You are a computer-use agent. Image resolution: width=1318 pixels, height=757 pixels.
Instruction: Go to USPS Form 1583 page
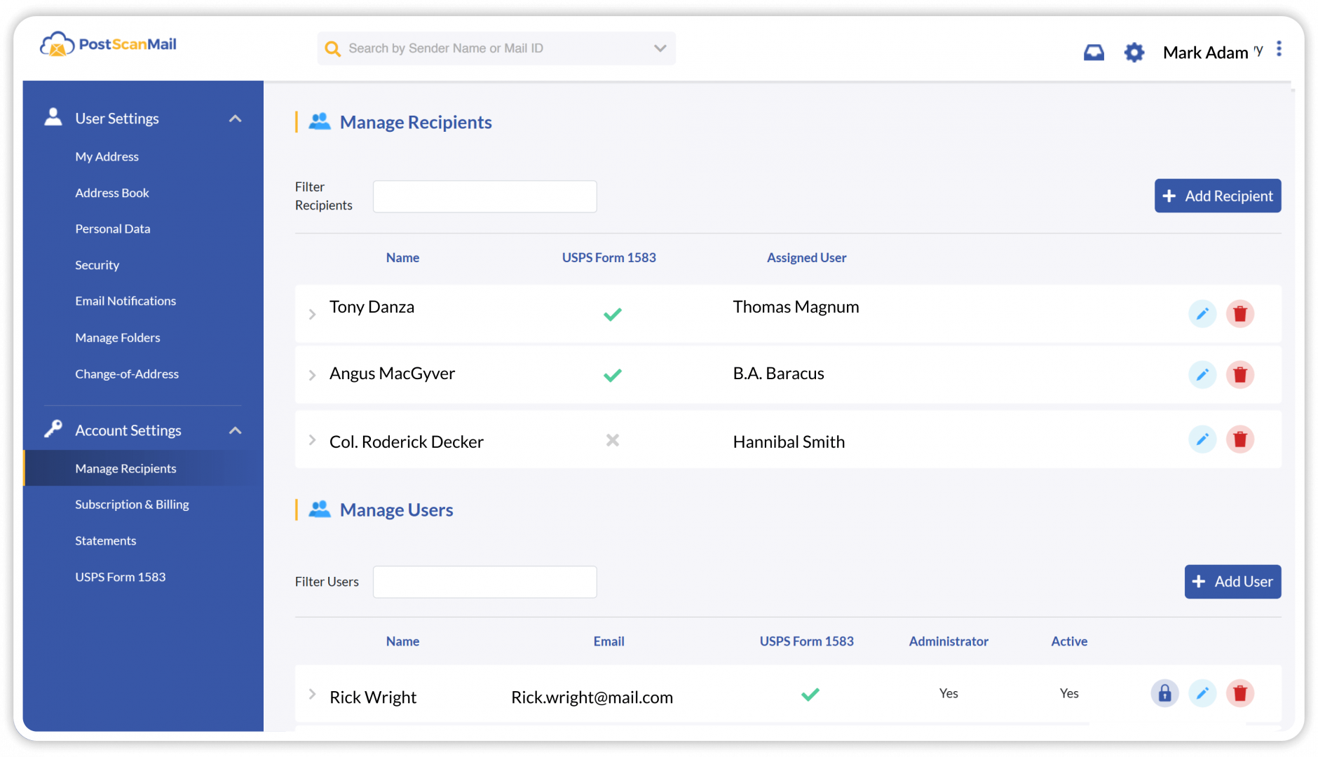coord(120,576)
